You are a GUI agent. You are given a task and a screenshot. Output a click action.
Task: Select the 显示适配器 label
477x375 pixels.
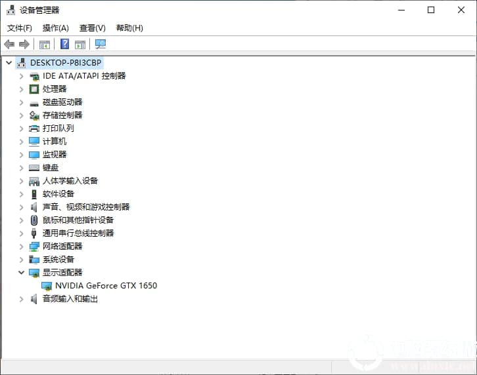tap(62, 272)
